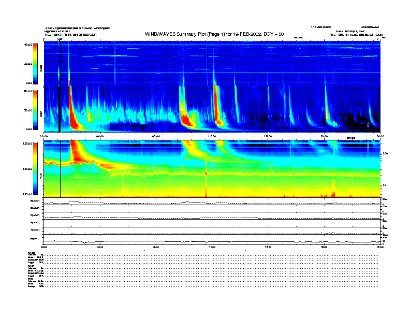
Task: Click the red-orange burst at top-left of TNR panel
Action: pyautogui.click(x=76, y=150)
